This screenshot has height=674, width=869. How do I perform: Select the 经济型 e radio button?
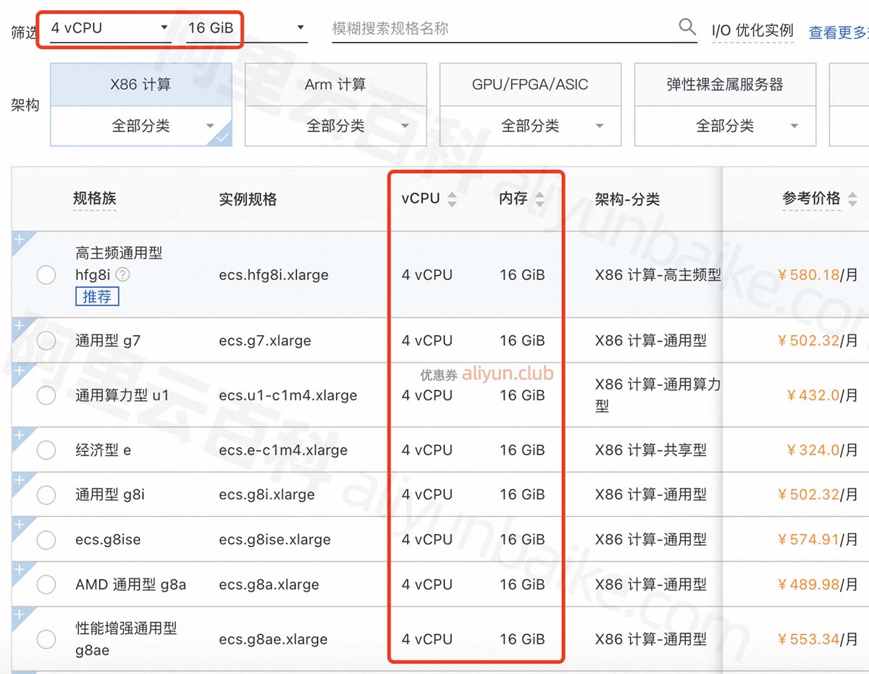coord(46,450)
